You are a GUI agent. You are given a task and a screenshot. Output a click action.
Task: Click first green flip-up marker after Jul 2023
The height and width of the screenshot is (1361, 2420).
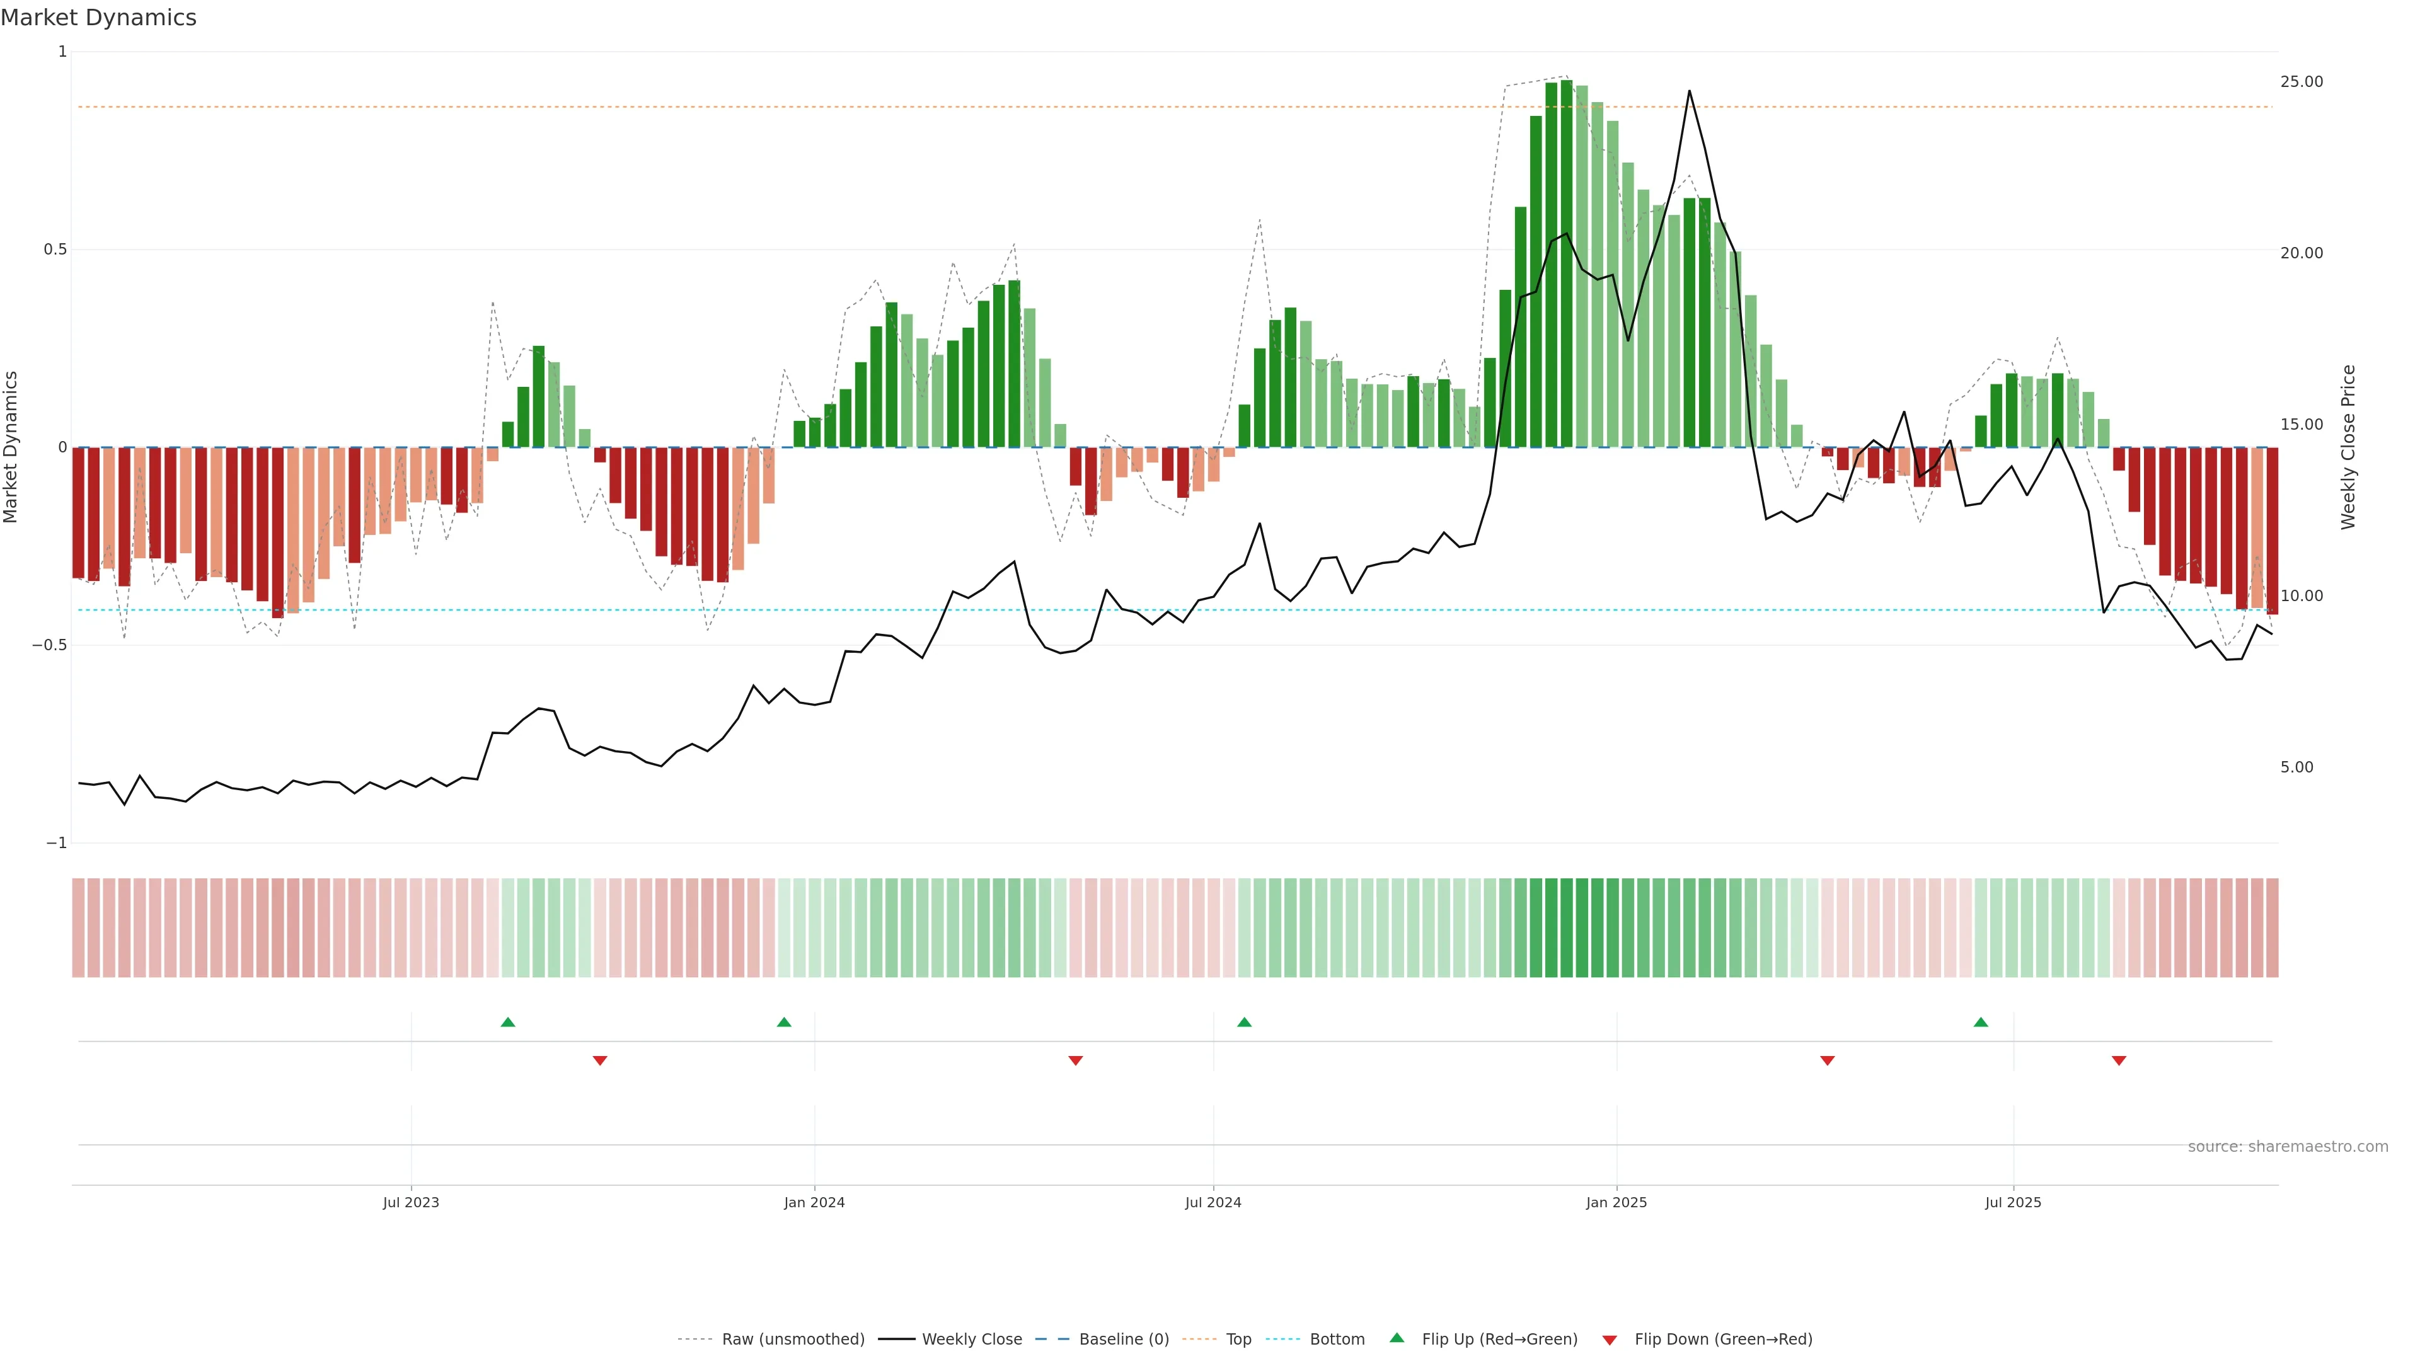tap(508, 1022)
